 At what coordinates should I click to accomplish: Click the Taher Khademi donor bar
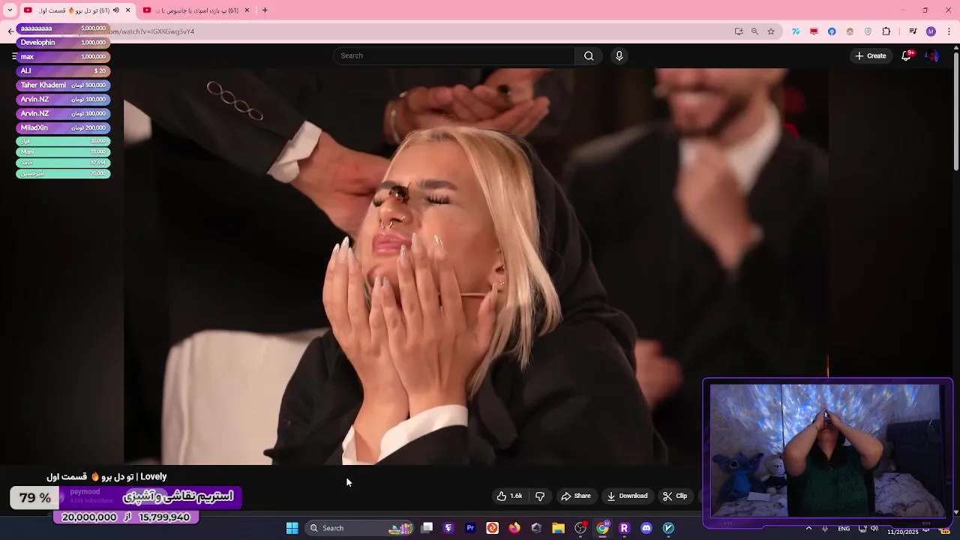point(63,85)
